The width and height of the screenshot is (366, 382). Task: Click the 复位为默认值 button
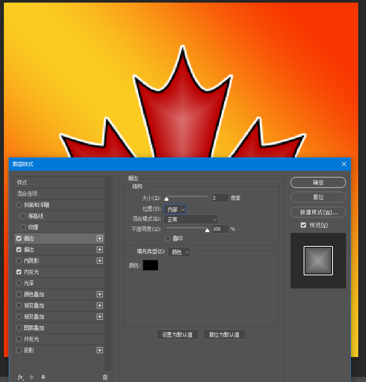click(224, 335)
